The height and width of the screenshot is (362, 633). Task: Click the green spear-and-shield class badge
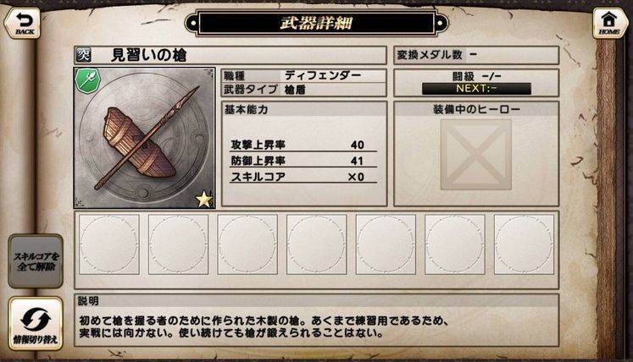click(87, 80)
